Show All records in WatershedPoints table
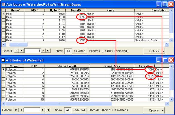Image resolution: width=175 pixels, height=115 pixels. tap(68, 51)
